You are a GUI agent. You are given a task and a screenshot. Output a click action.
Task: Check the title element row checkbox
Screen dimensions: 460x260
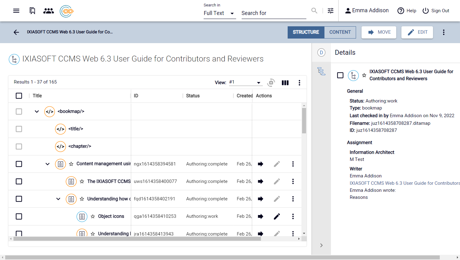click(19, 129)
